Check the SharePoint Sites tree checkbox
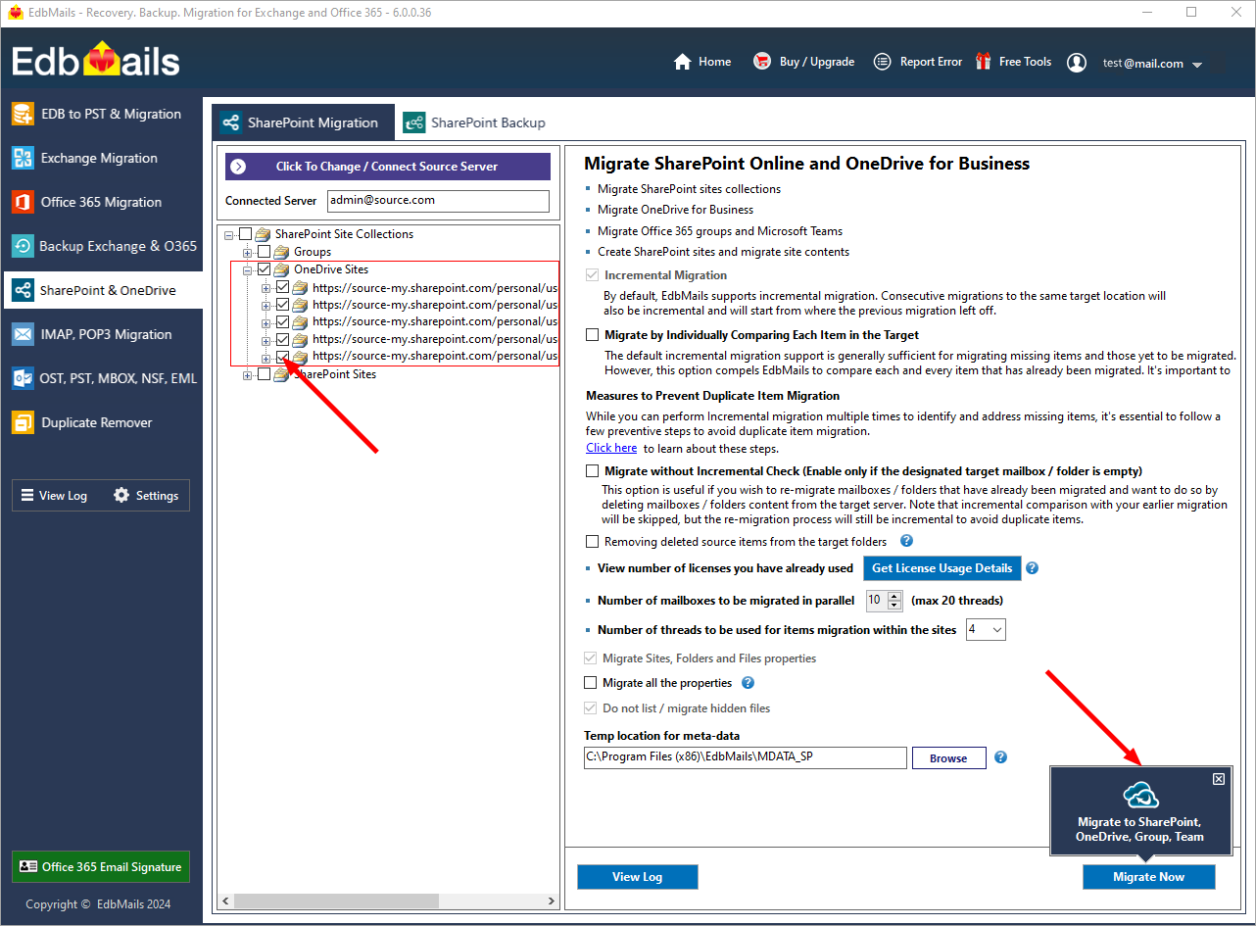 coord(265,374)
